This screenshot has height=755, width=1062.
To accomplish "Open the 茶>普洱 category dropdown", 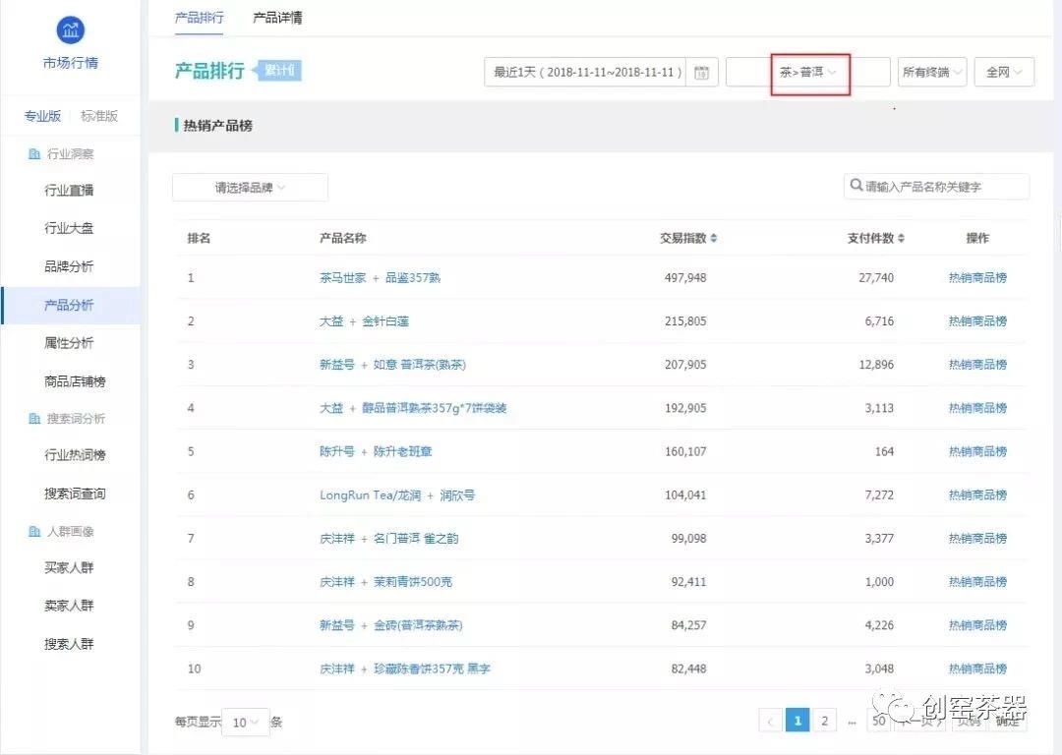I will click(808, 72).
